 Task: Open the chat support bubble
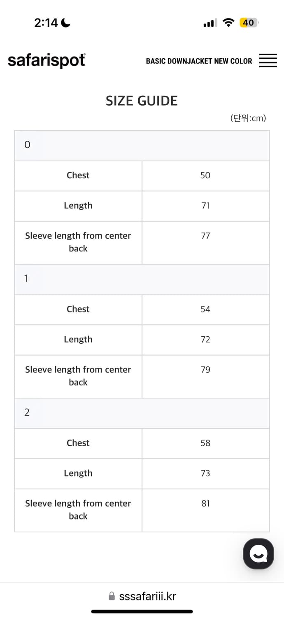click(258, 554)
